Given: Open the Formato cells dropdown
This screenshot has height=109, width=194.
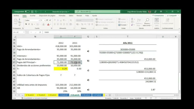Looking at the screenshot, I should click(x=123, y=25).
